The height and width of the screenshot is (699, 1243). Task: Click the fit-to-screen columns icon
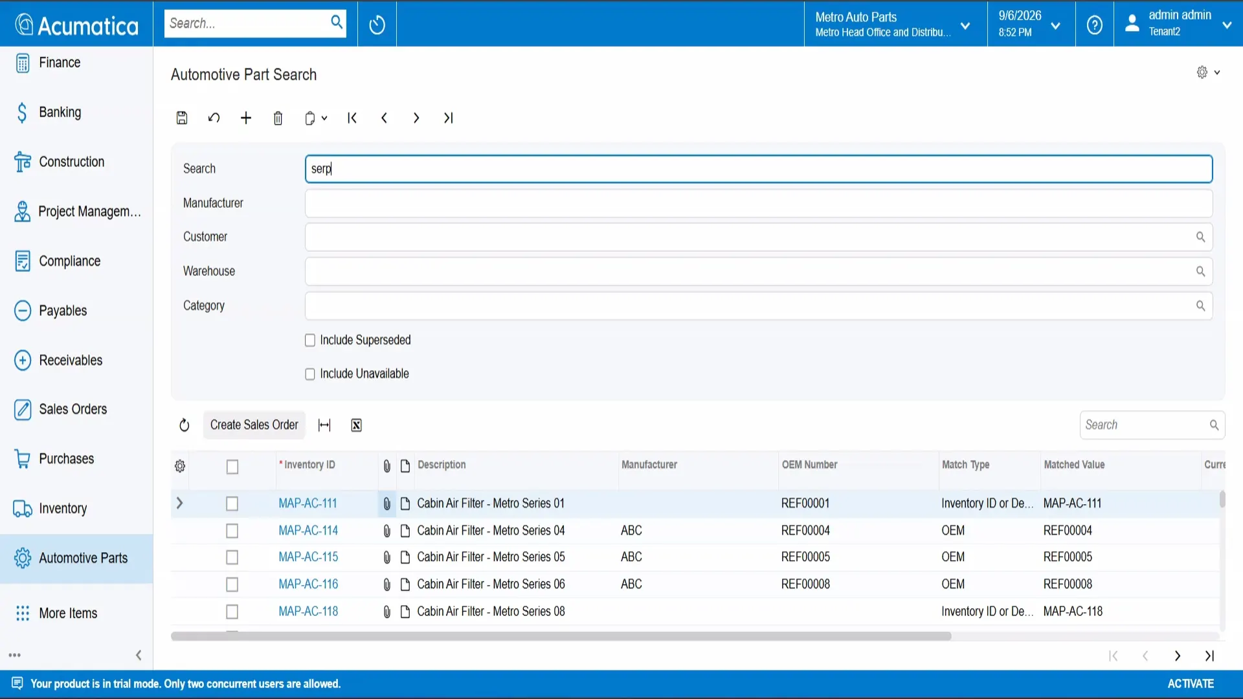pos(324,425)
